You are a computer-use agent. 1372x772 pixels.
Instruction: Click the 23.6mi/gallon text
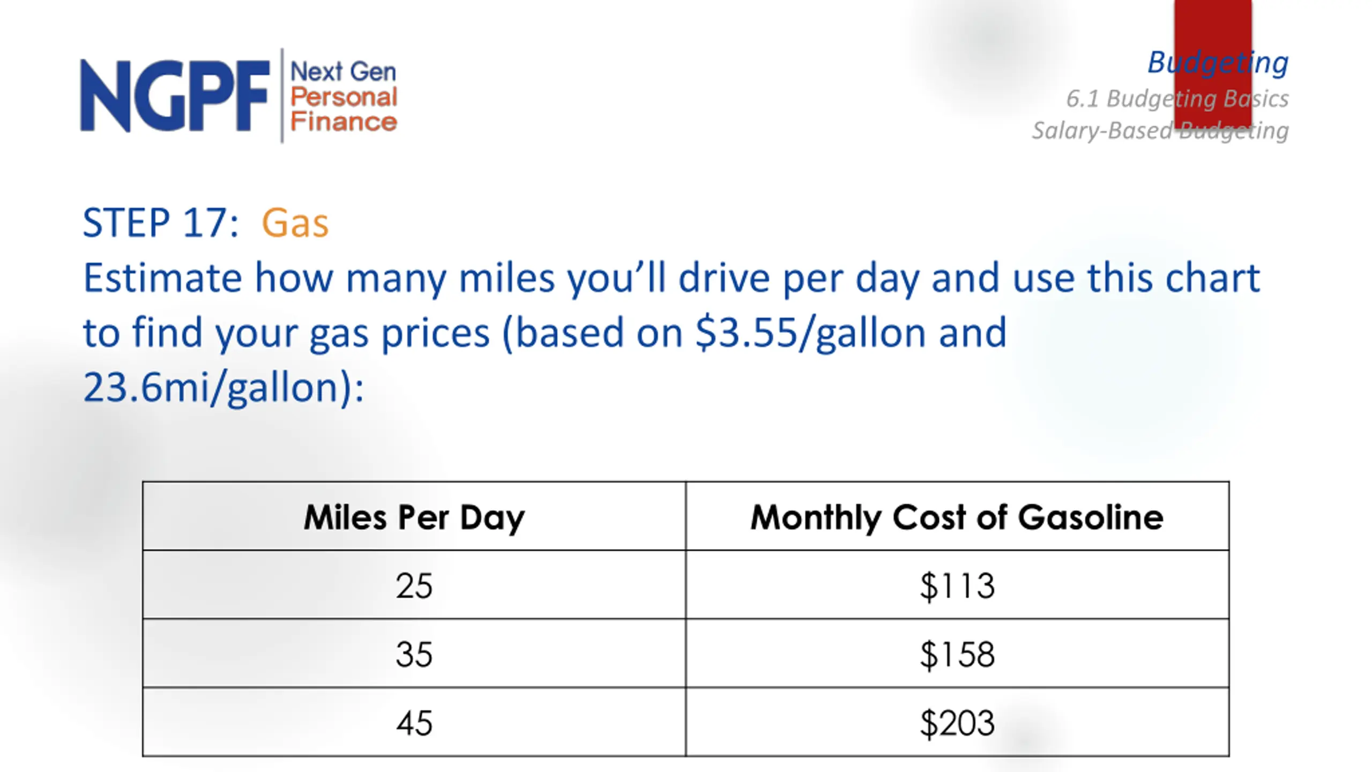[x=217, y=388]
